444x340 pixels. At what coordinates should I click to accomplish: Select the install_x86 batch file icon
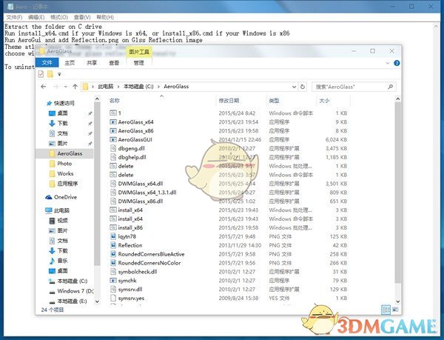click(x=113, y=227)
